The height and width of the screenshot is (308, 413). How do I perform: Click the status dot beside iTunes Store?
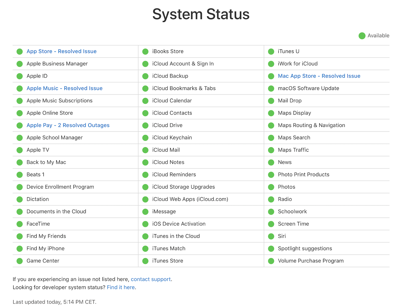pyautogui.click(x=145, y=261)
